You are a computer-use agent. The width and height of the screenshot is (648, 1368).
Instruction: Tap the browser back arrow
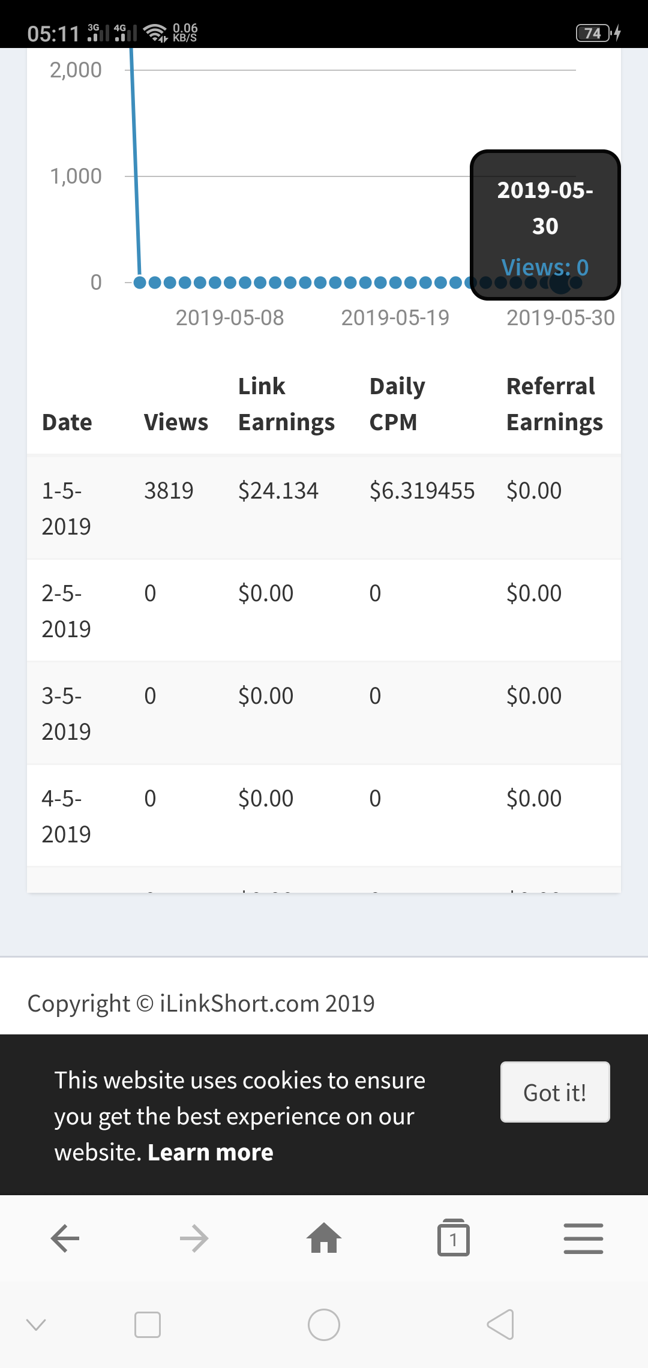pos(65,1238)
